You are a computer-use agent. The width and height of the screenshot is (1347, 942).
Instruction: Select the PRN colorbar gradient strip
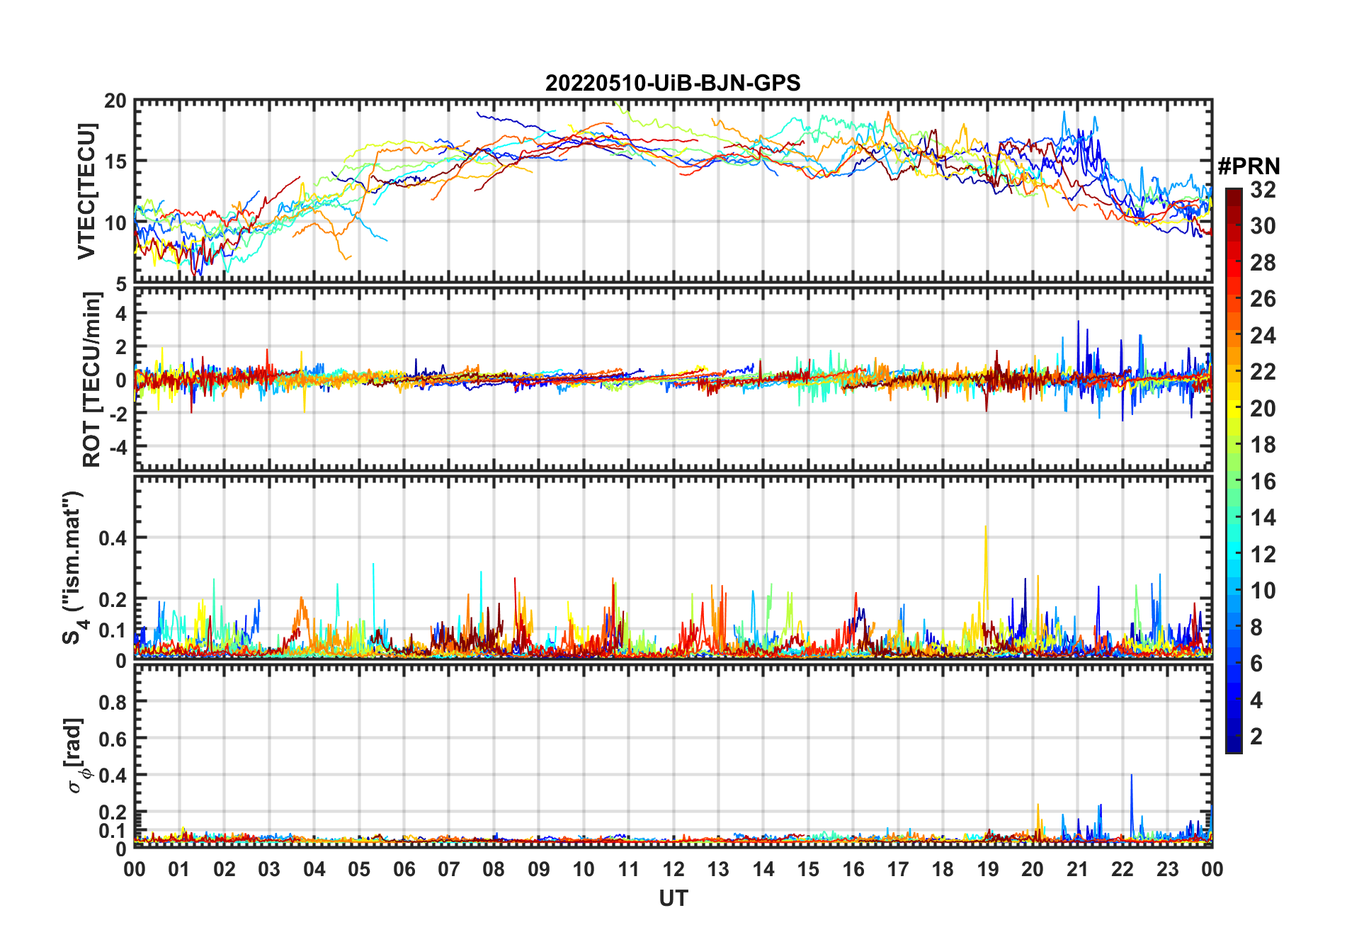pos(1234,470)
